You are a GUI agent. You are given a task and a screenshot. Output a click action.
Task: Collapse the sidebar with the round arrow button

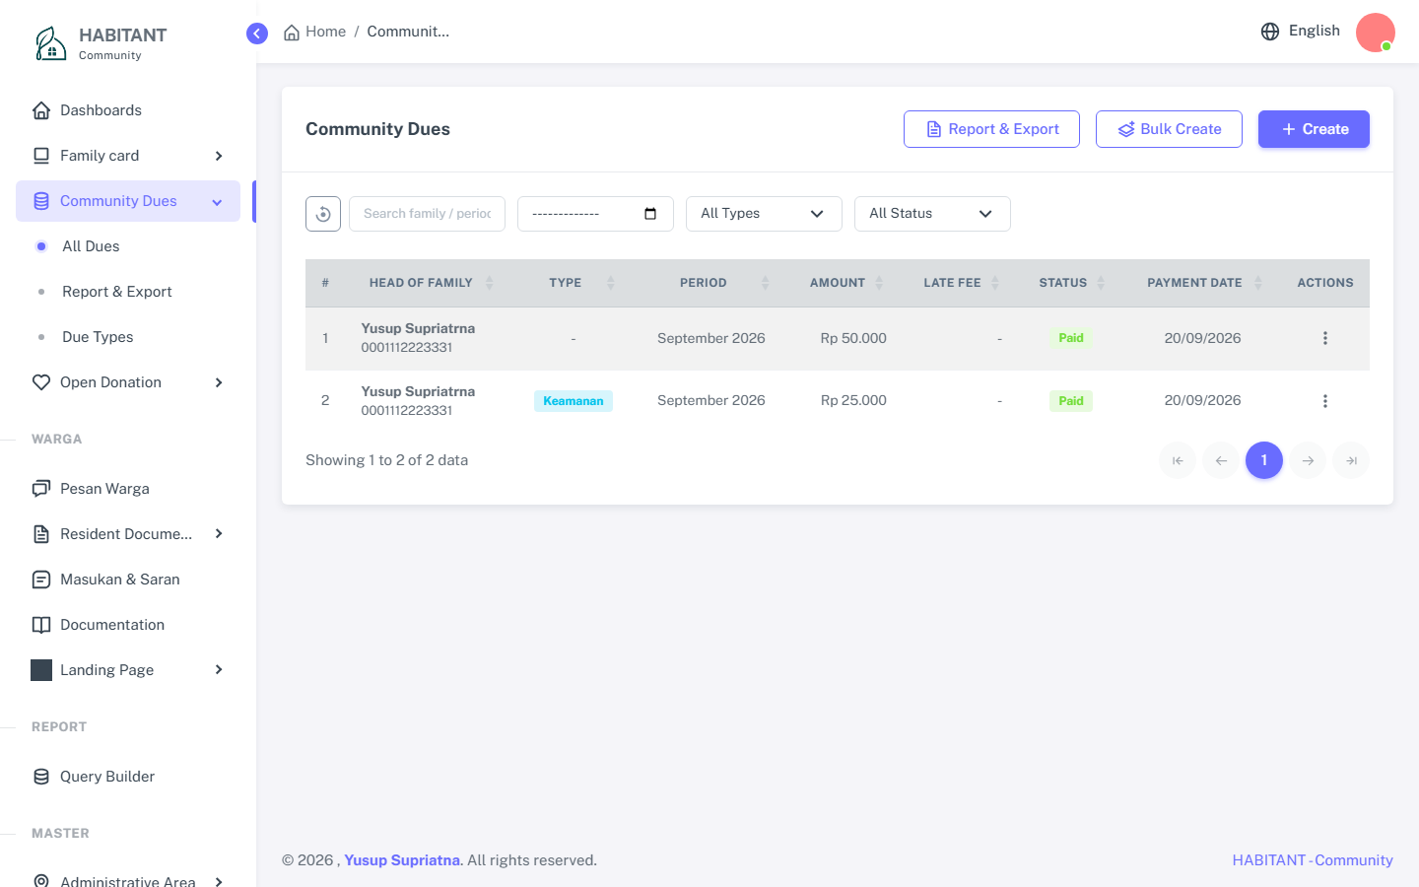point(257,34)
